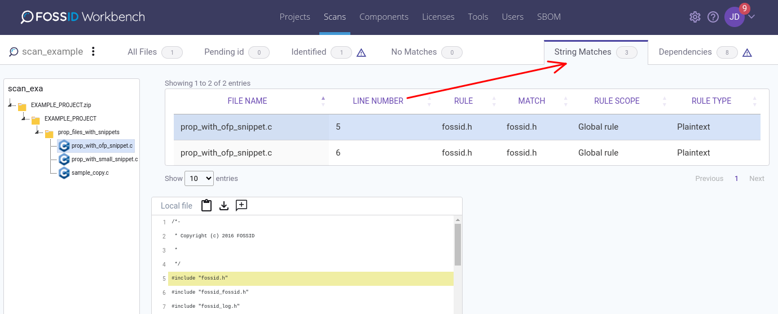This screenshot has width=778, height=314.
Task: Sort table by Line Number
Action: coord(378,101)
